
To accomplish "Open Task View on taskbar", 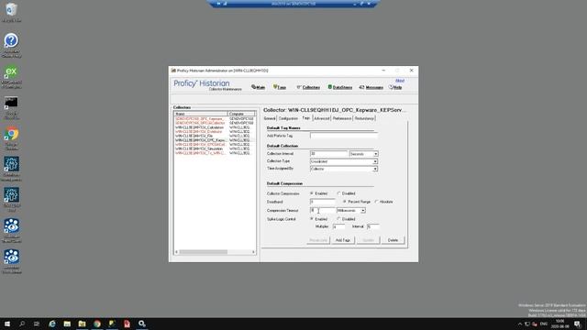I will point(37,324).
